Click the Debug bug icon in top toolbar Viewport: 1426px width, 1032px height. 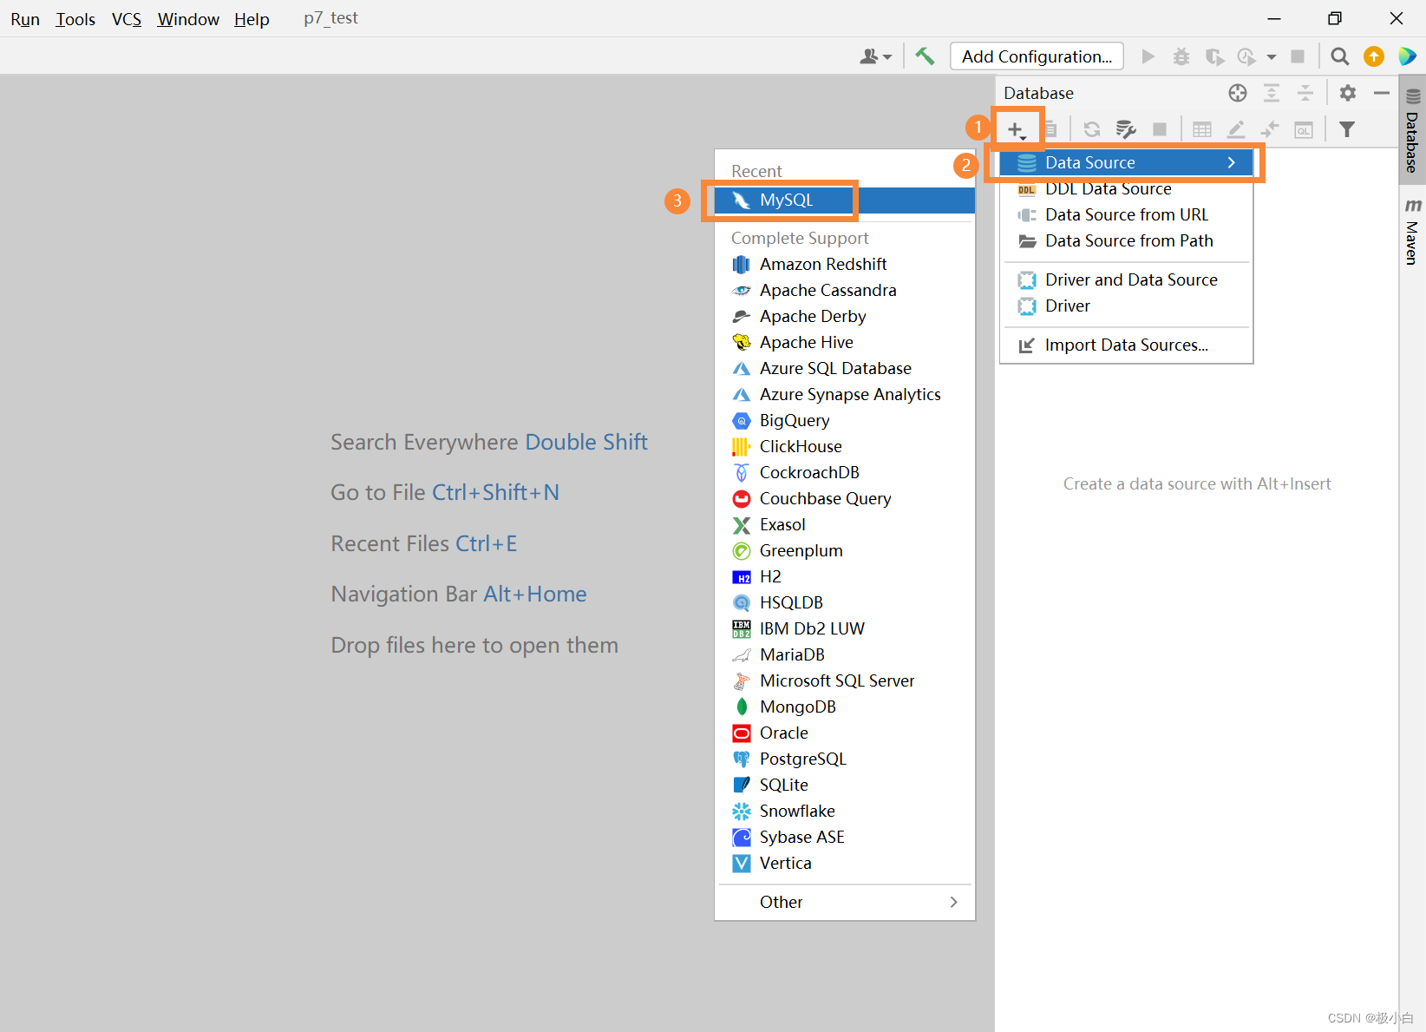1181,56
